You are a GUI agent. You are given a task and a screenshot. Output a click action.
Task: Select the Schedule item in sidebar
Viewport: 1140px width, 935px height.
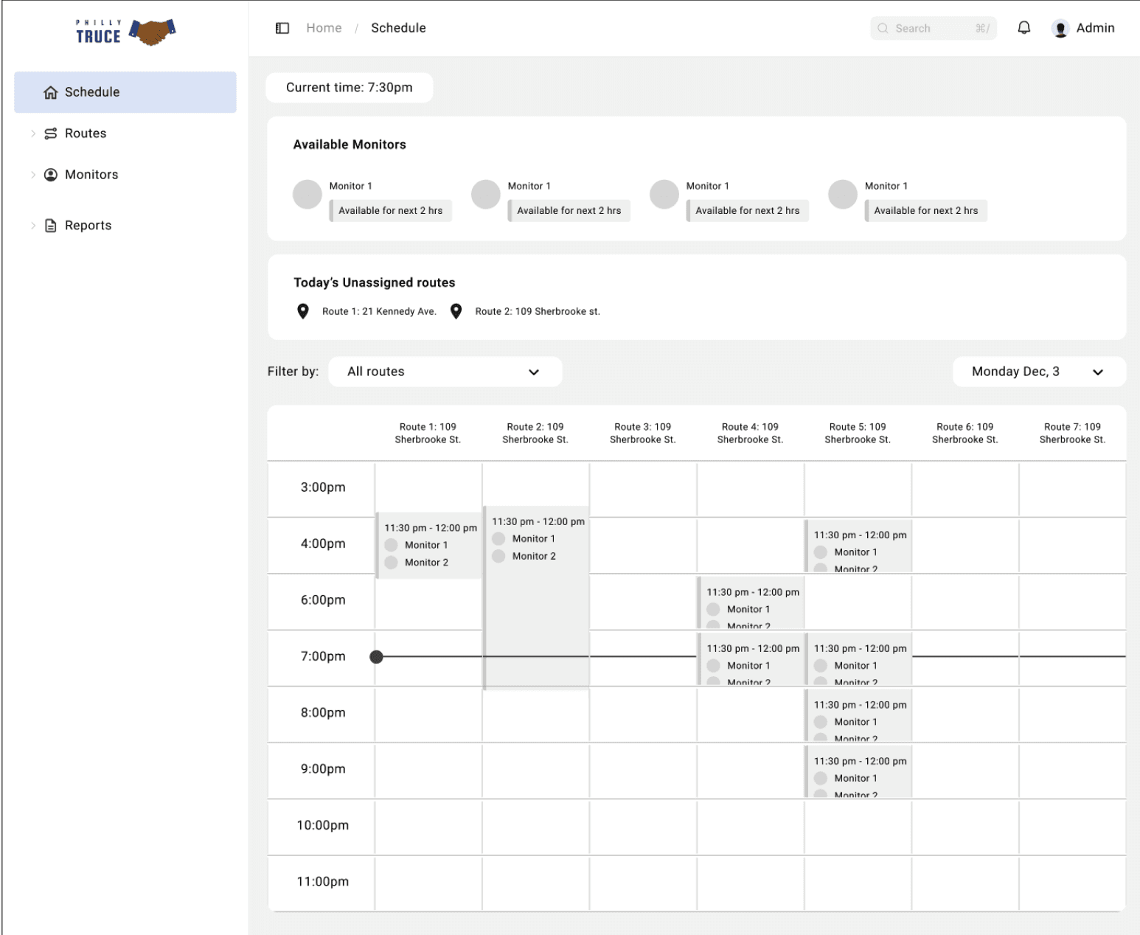[125, 92]
